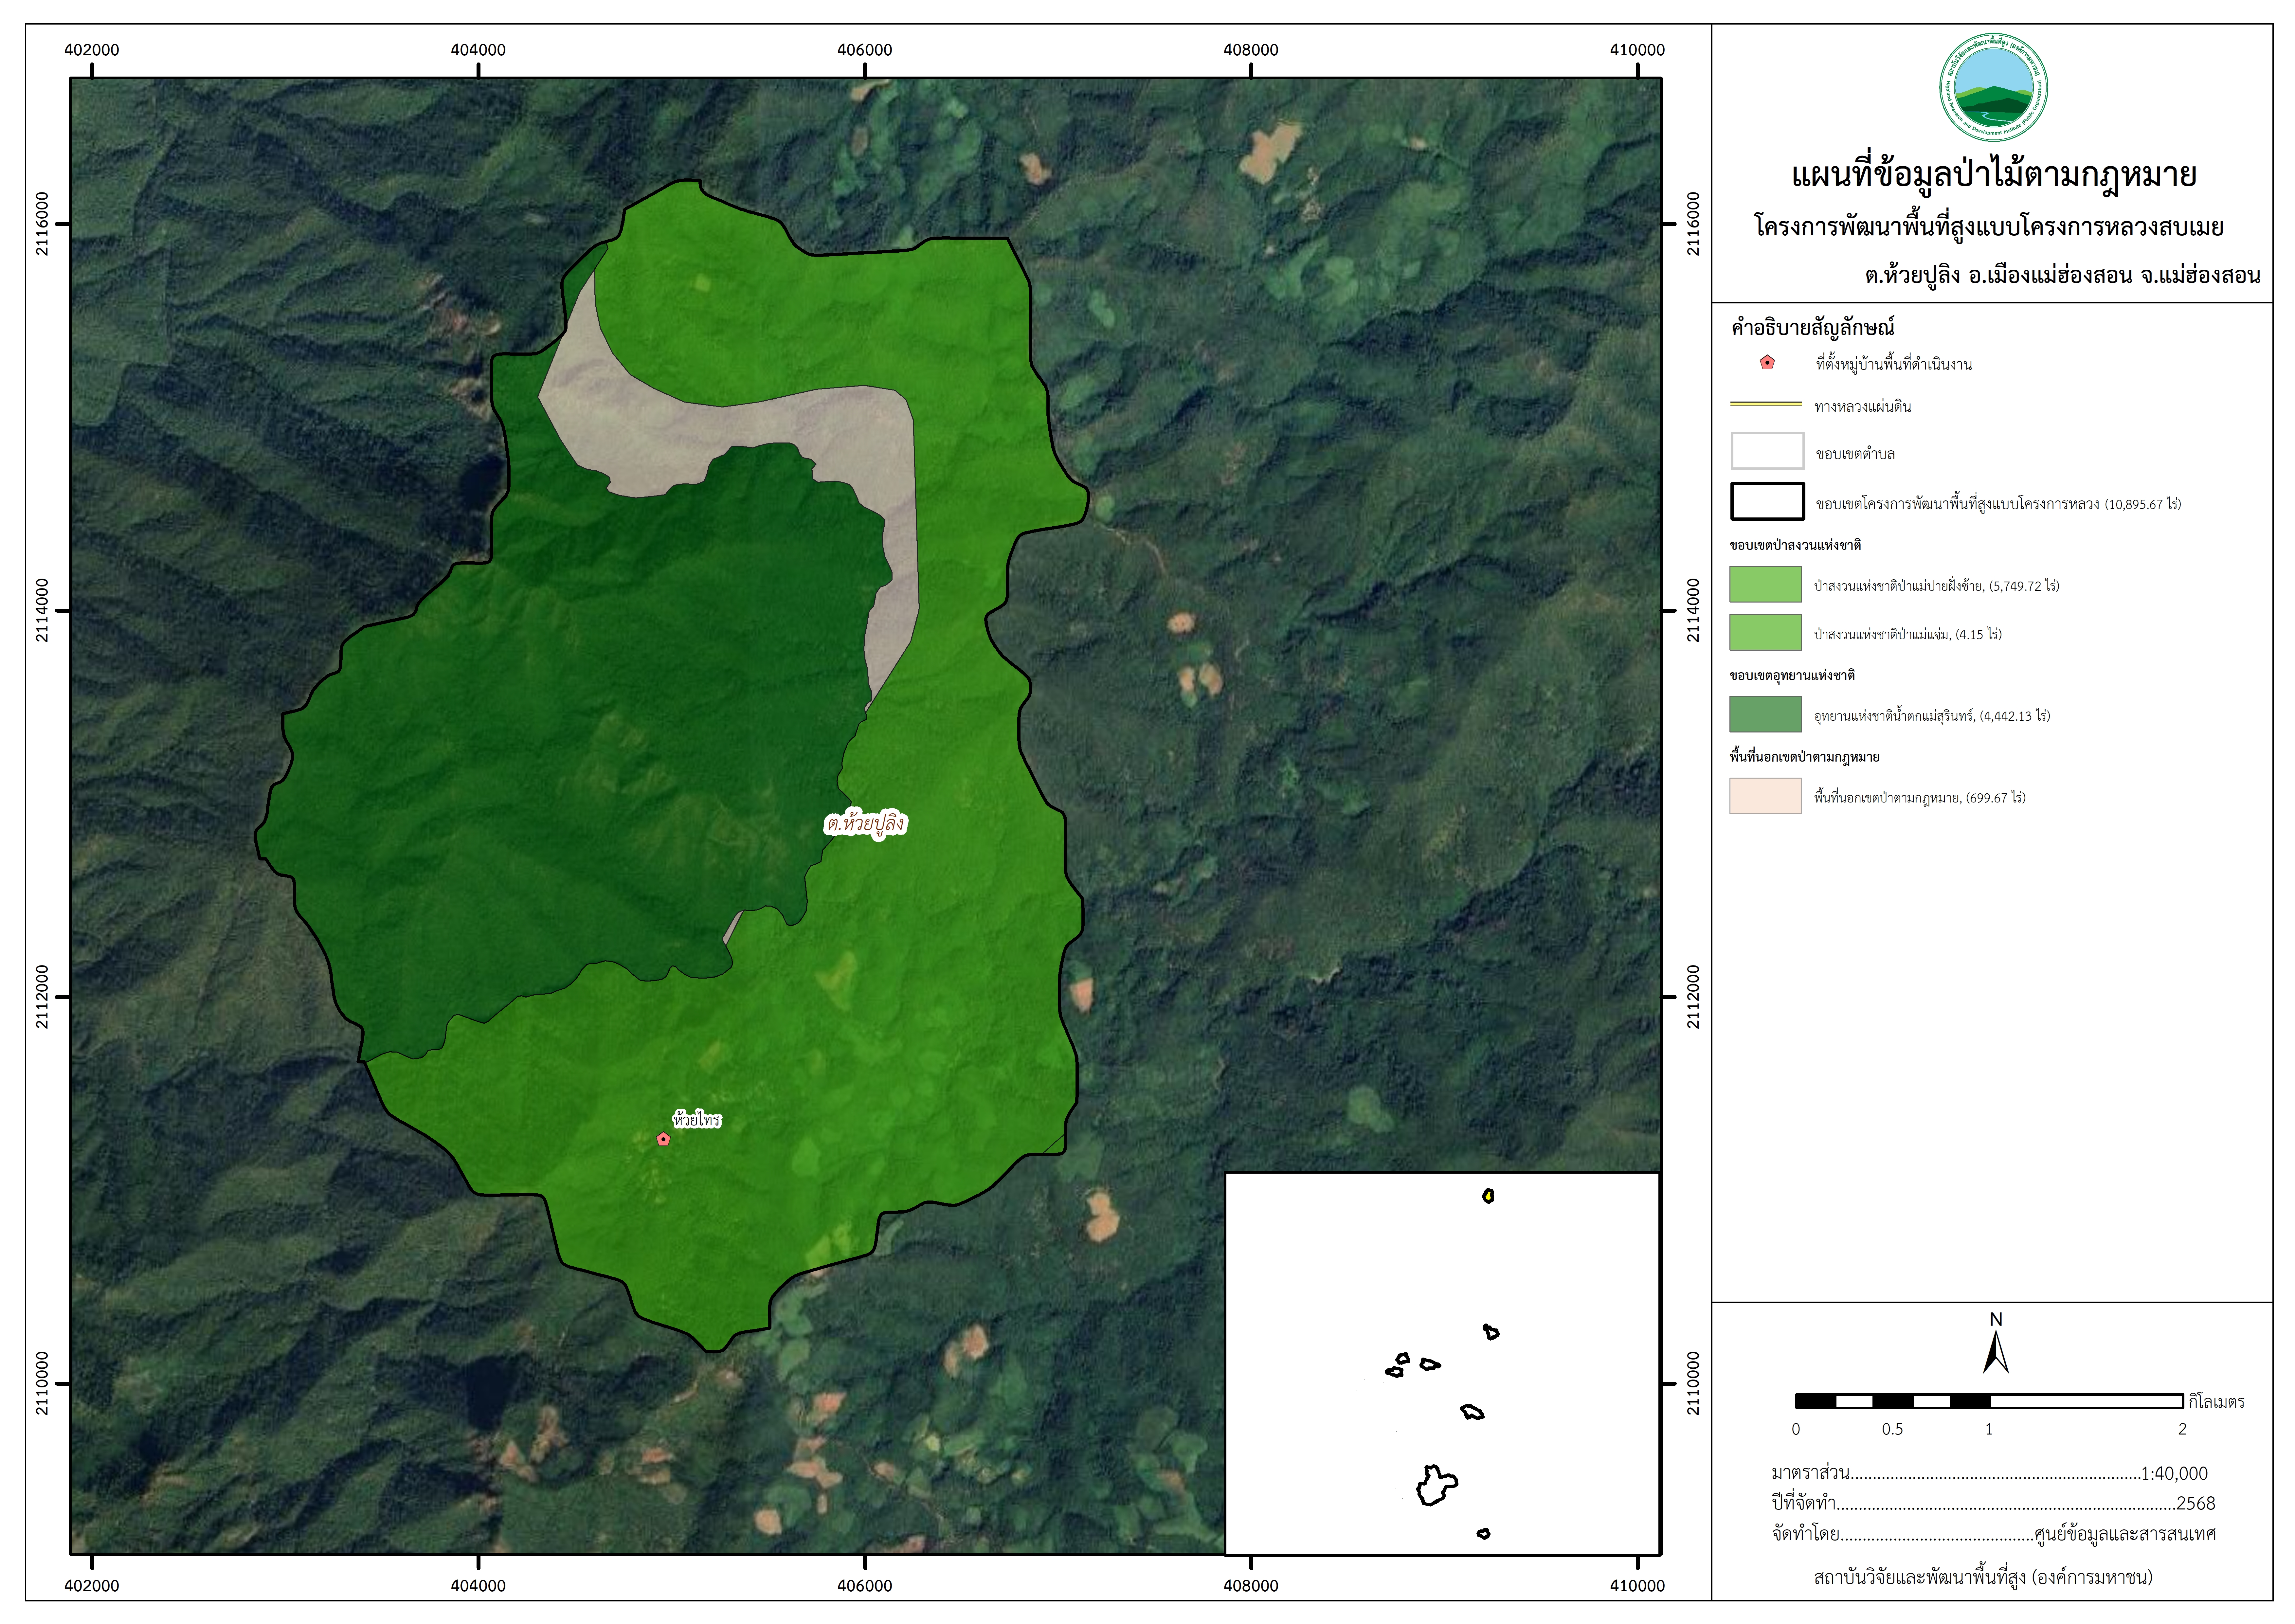This screenshot has width=2295, height=1624.
Task: Click the 406000 easting label along the top border
Action: [x=865, y=50]
